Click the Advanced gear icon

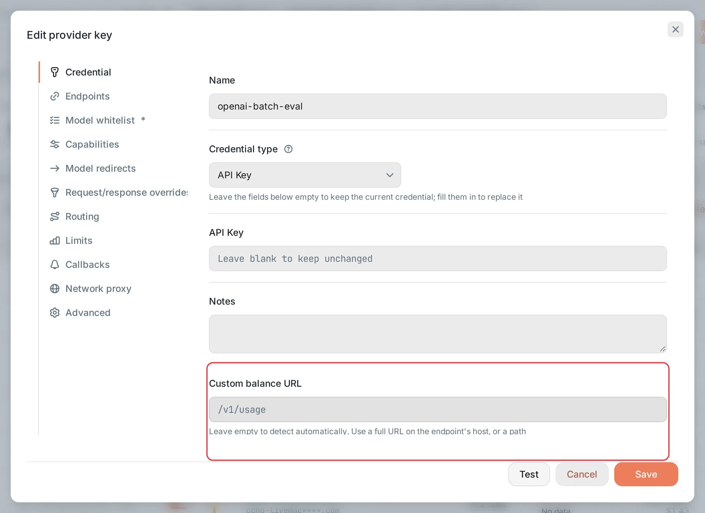coord(55,313)
